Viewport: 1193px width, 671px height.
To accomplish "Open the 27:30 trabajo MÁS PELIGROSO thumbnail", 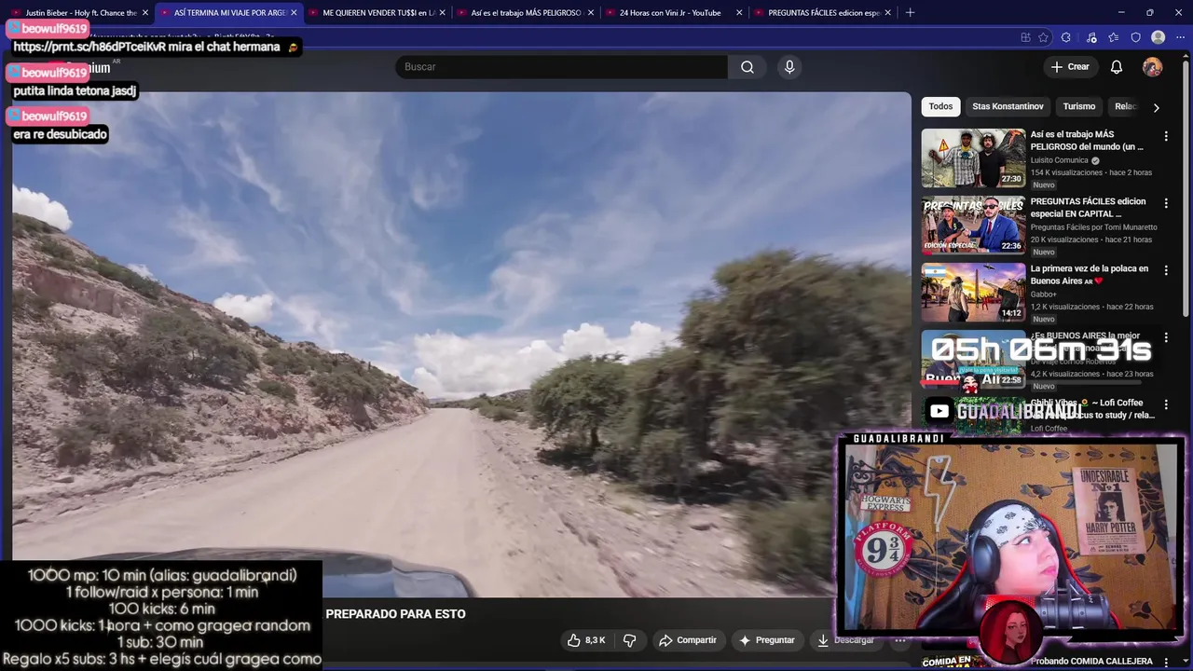I will click(973, 157).
